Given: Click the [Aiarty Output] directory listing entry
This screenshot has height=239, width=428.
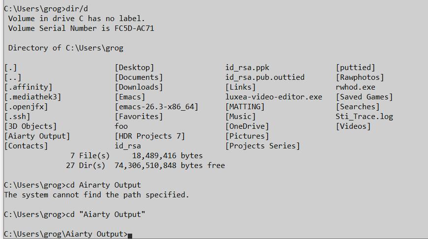Looking at the screenshot, I should (37, 136).
